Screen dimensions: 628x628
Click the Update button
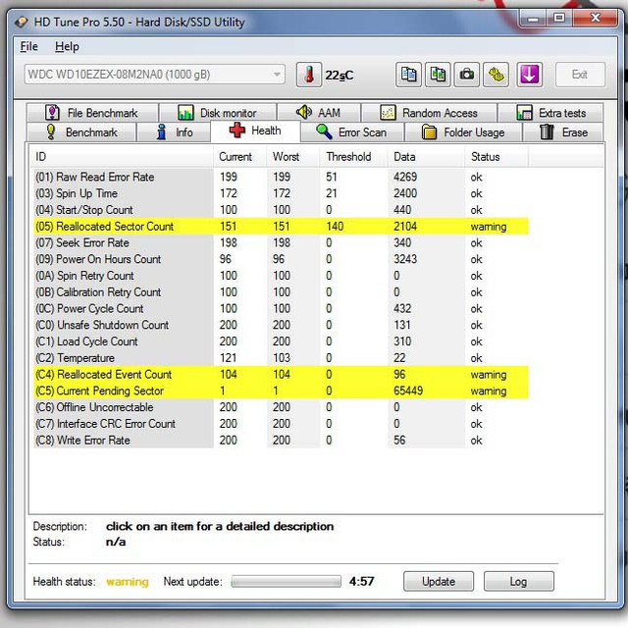click(x=439, y=581)
